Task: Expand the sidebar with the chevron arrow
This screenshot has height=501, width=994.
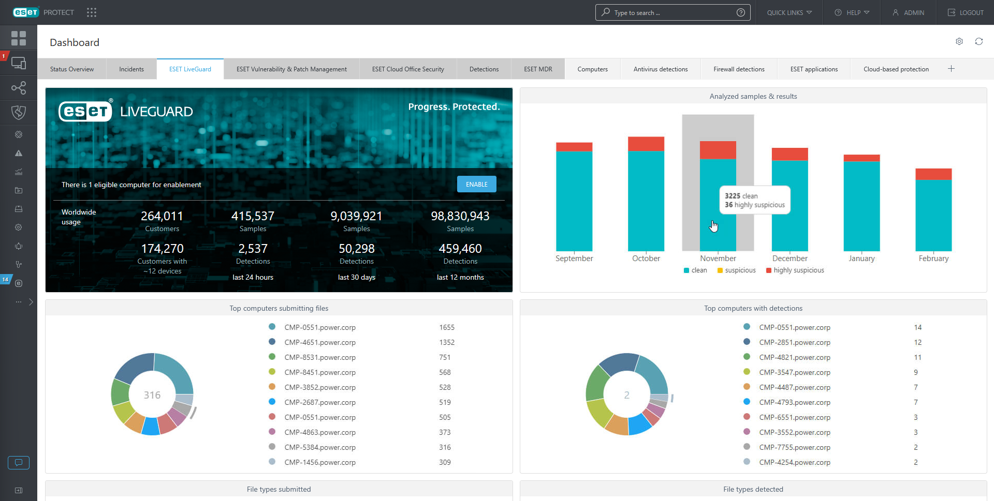Action: 31,302
